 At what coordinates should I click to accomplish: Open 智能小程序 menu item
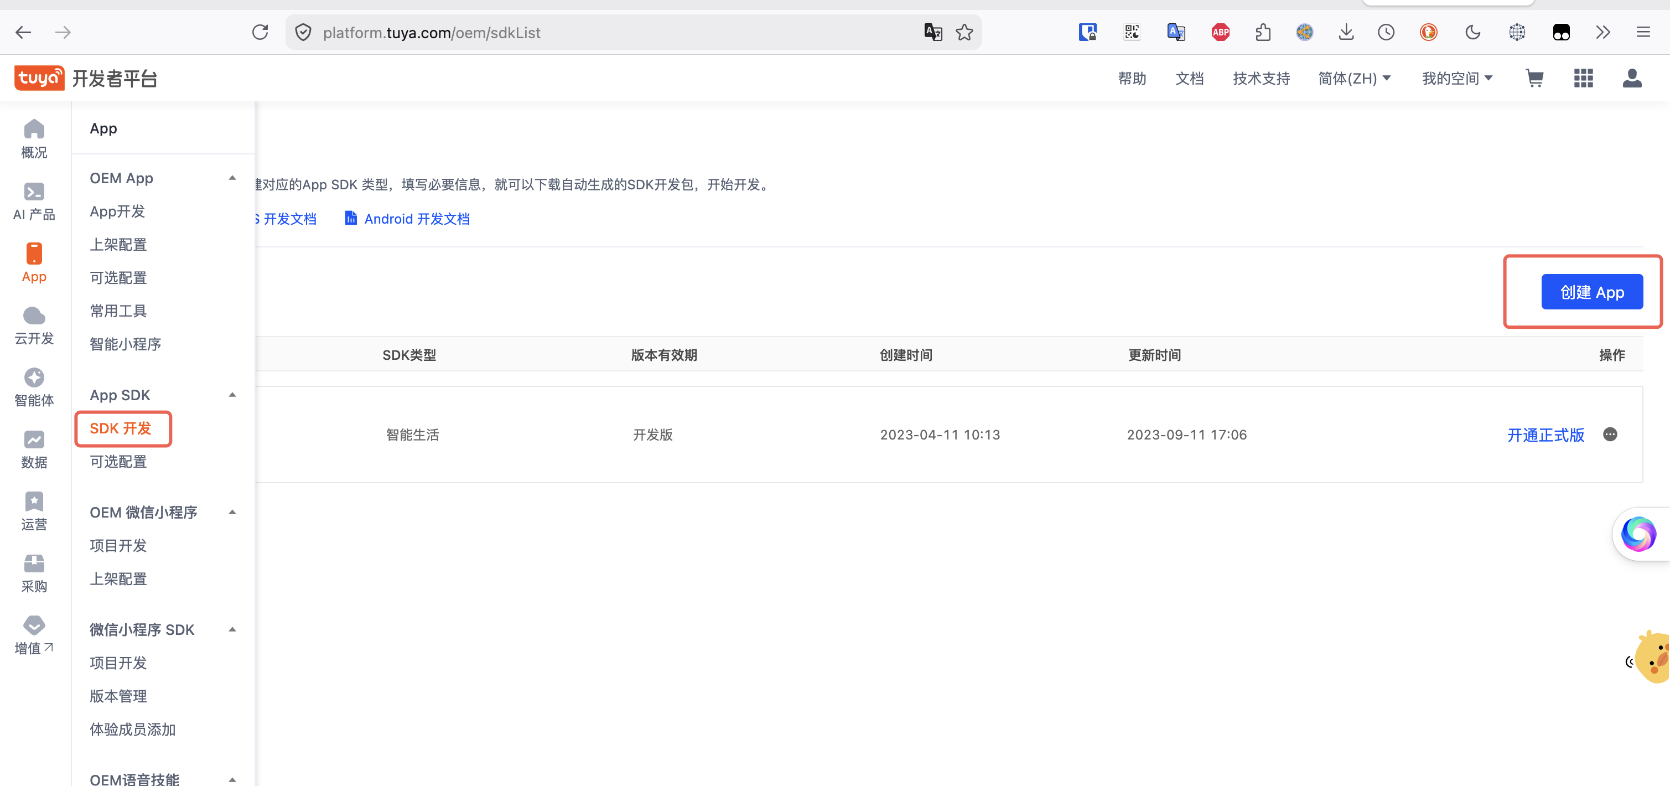[x=125, y=344]
